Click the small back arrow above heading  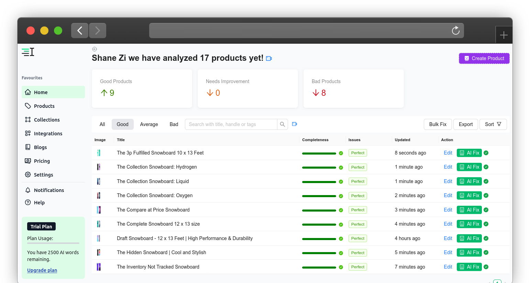(95, 49)
